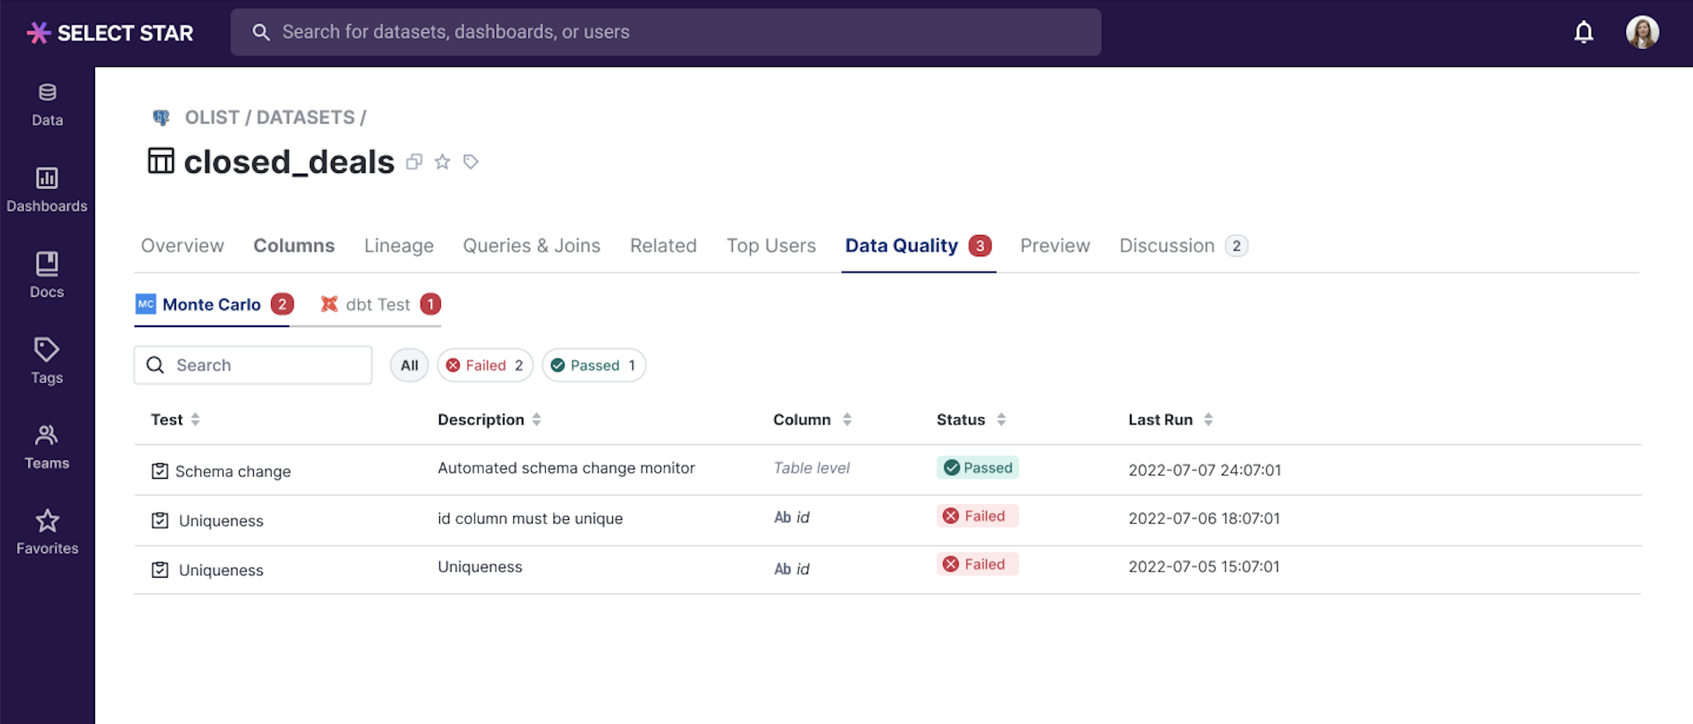The image size is (1693, 724).
Task: Open the Data section in sidebar
Action: (47, 104)
